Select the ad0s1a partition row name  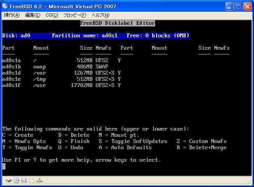click(x=11, y=60)
